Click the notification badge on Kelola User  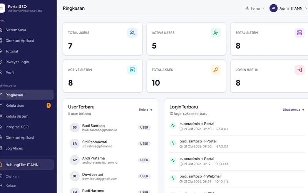tap(49, 105)
